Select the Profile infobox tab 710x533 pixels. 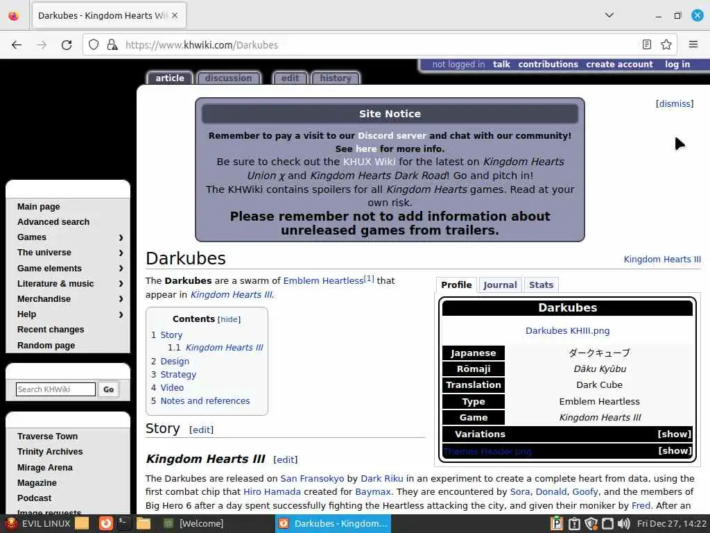pyautogui.click(x=456, y=285)
